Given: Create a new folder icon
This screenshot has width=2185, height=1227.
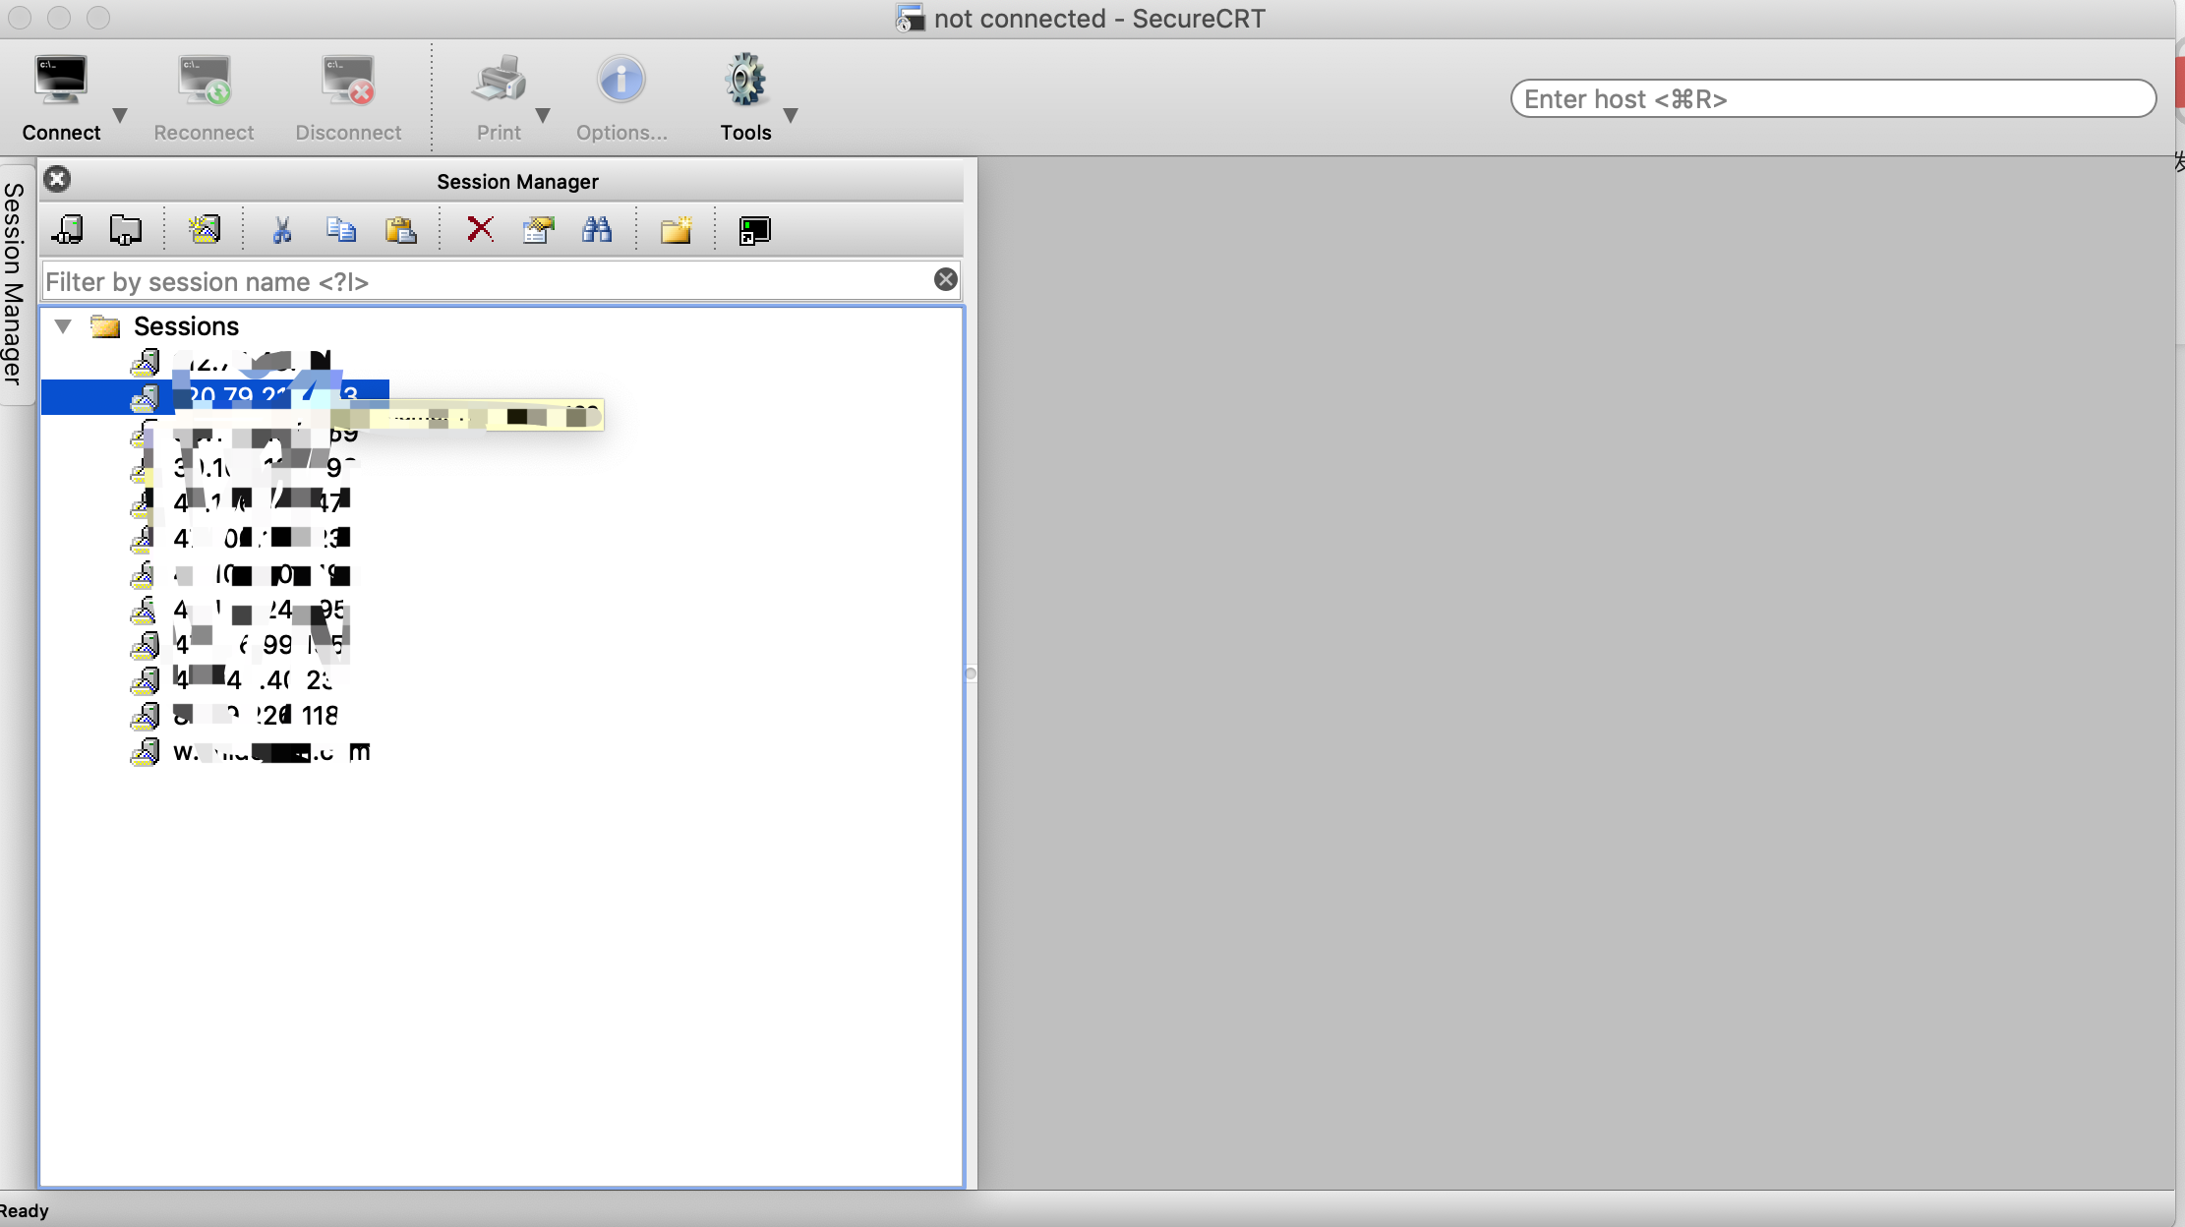Looking at the screenshot, I should [677, 230].
